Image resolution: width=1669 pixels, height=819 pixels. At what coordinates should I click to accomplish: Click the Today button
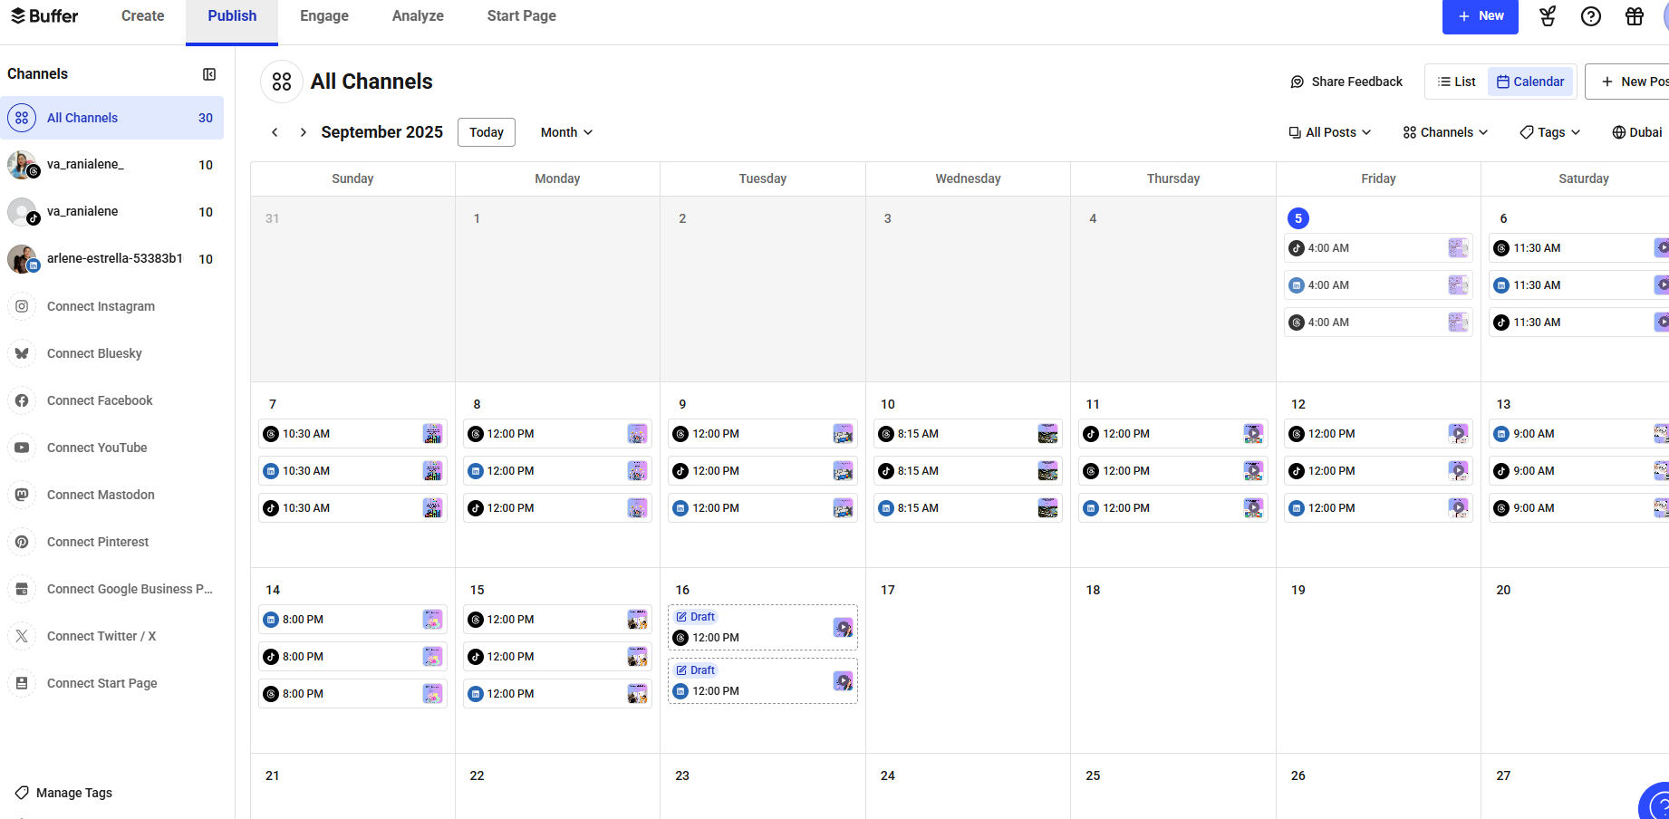coord(487,132)
